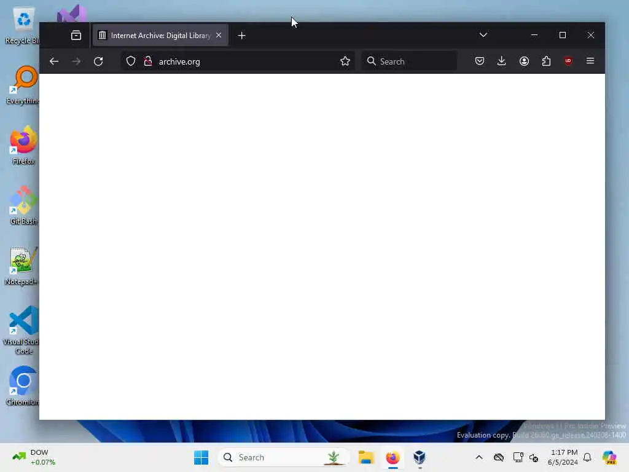
Task: Open the Firefox hamburger application menu
Action: pyautogui.click(x=590, y=61)
